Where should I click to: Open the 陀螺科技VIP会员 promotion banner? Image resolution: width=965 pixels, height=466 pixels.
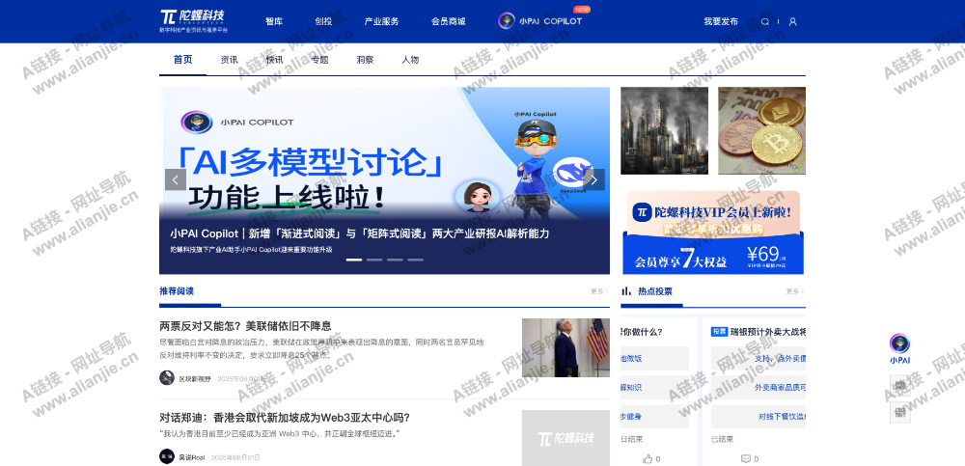tap(713, 233)
